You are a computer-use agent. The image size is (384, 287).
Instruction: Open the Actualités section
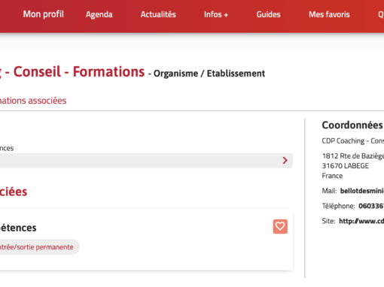158,14
